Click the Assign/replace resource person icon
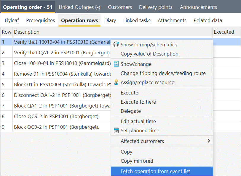The image size is (241, 176). tap(116, 82)
